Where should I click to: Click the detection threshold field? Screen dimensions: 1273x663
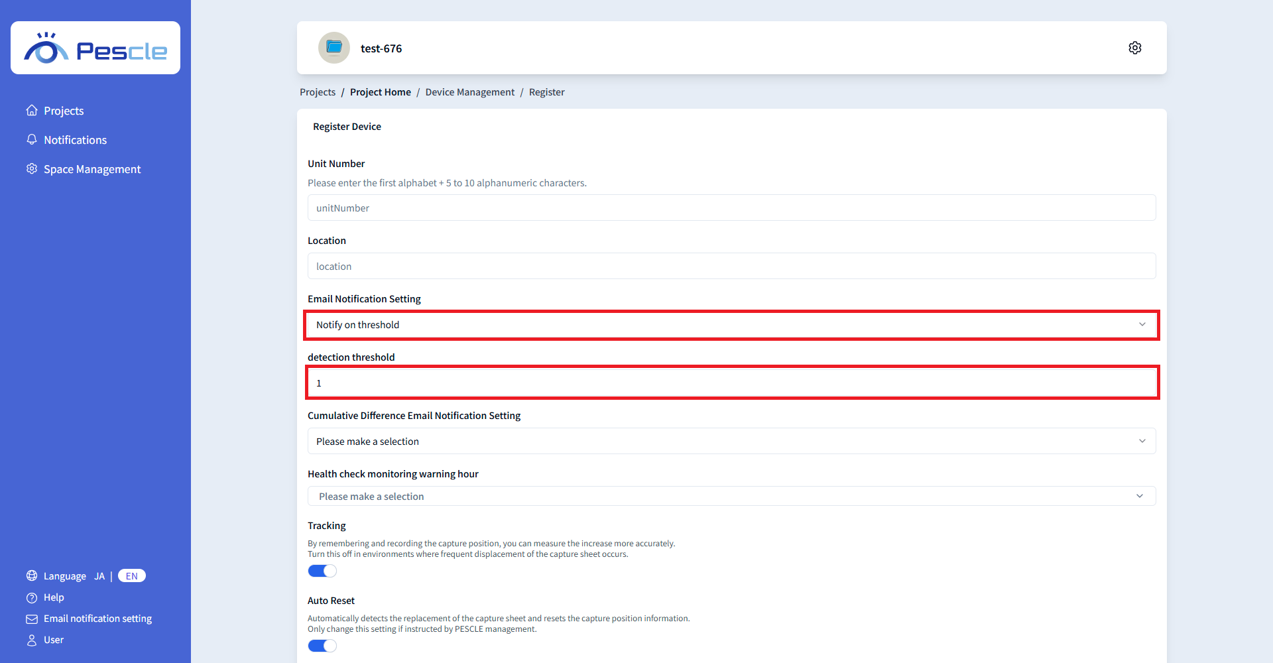(x=731, y=383)
